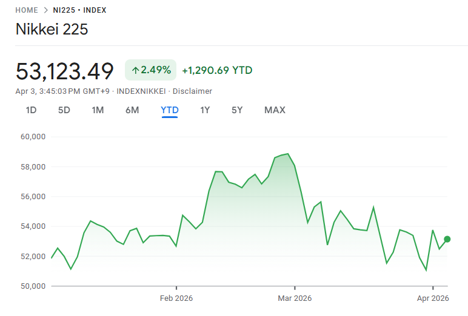
Task: Click the Mar 2026 axis label
Action: pos(295,298)
